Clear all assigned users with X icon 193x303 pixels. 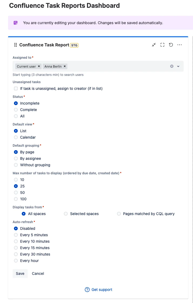click(x=172, y=66)
